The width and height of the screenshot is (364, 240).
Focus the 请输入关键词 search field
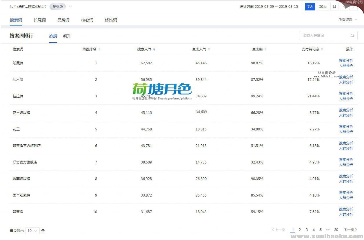pos(325,36)
